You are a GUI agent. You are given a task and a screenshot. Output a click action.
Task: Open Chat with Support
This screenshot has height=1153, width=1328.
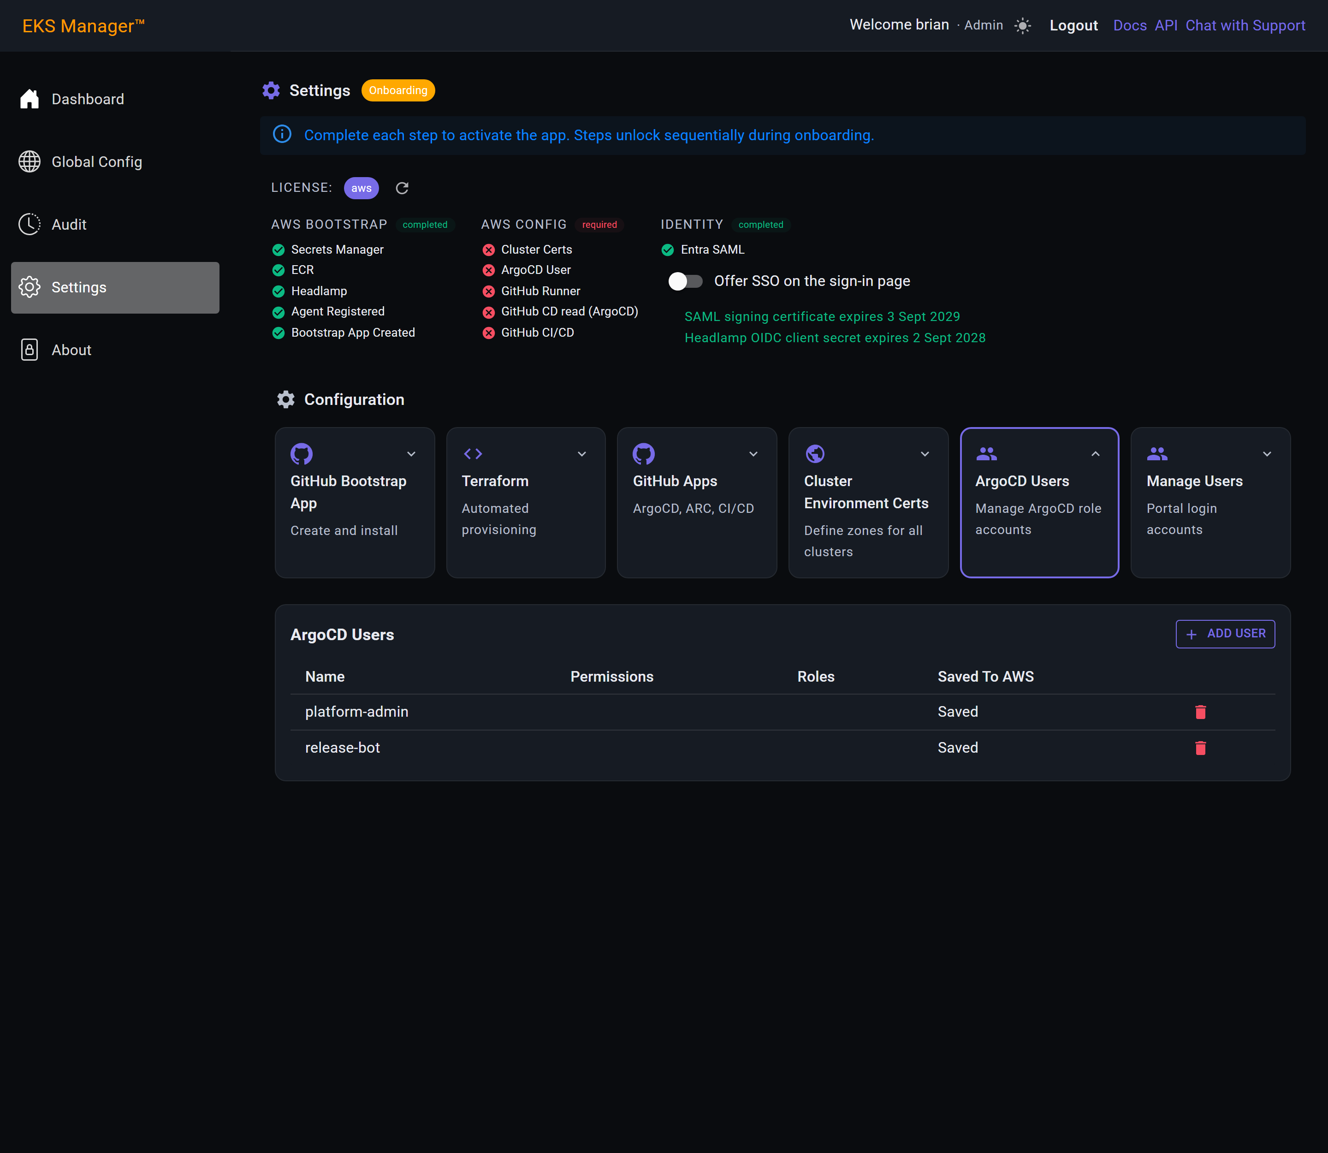(x=1245, y=26)
